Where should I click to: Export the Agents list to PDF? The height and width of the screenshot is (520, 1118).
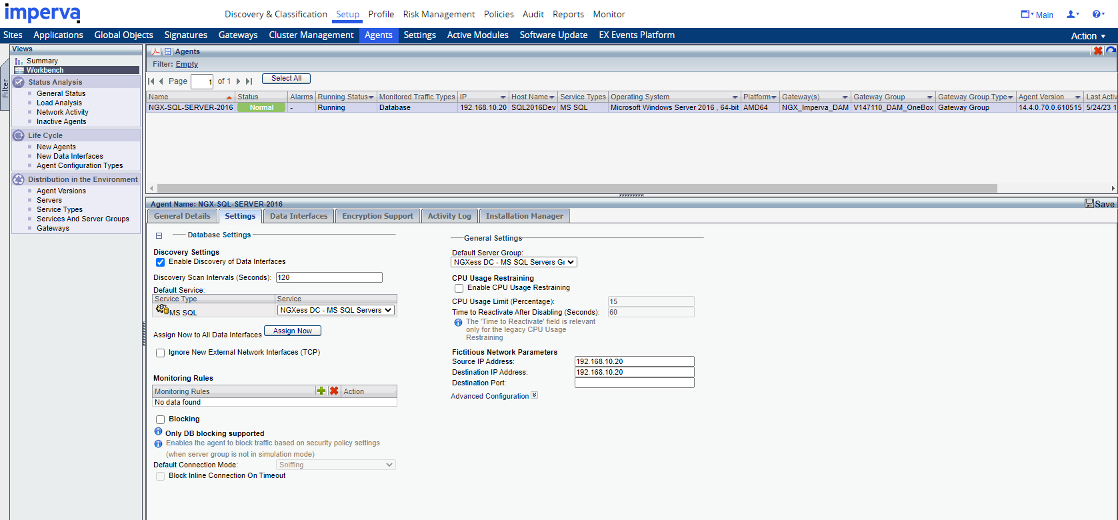click(156, 51)
